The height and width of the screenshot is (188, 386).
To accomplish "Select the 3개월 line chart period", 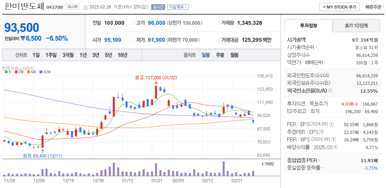I will point(68,55).
